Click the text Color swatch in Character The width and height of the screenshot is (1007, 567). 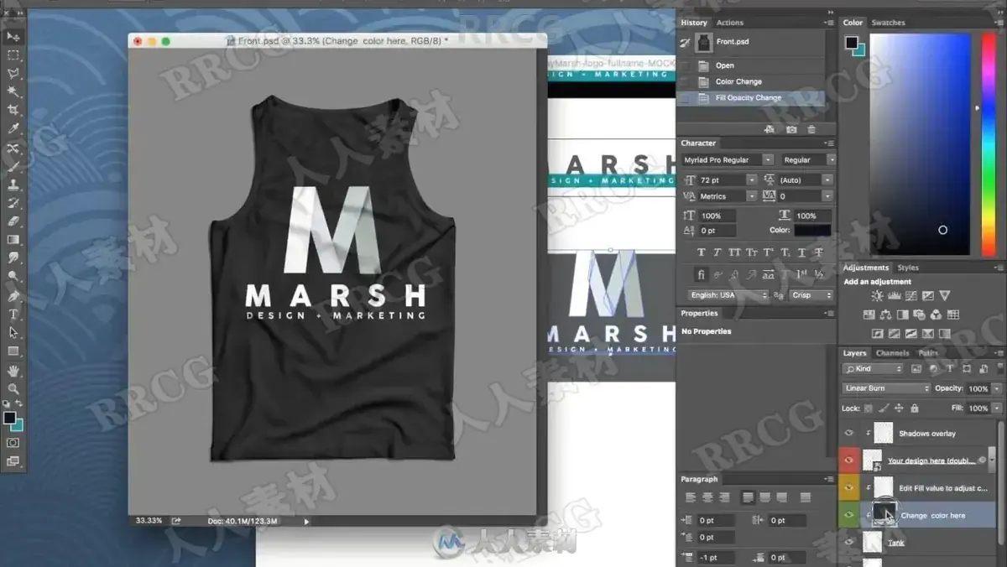[x=812, y=230]
